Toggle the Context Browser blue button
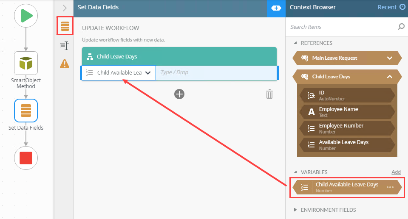408x219 pixels. (276, 8)
